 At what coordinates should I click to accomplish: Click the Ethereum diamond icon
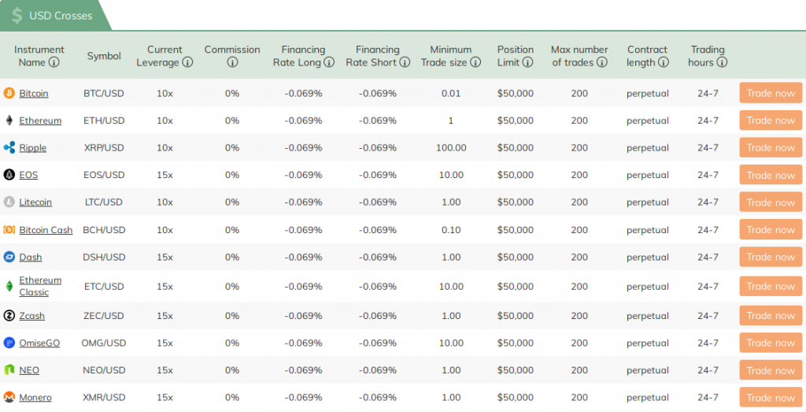tap(9, 121)
